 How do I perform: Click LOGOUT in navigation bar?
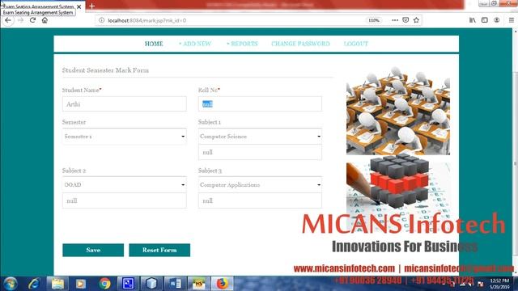356,44
